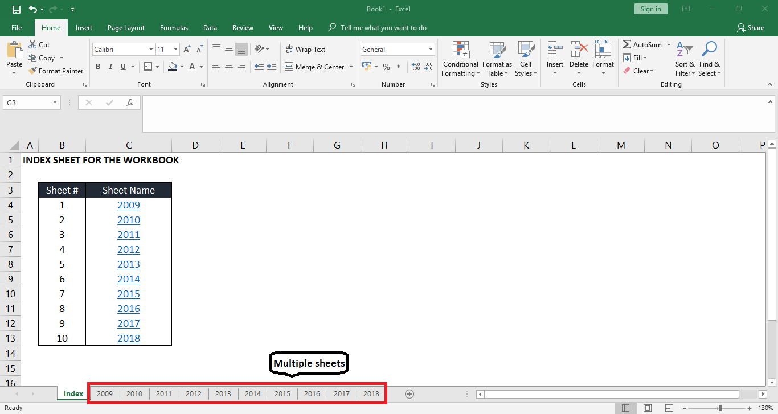Add a new sheet with the plus button
778x414 pixels.
point(409,393)
